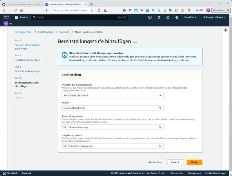Focus the AWS Suche search box
Image resolution: width=232 pixels, height=176 pixels.
click(x=79, y=17)
